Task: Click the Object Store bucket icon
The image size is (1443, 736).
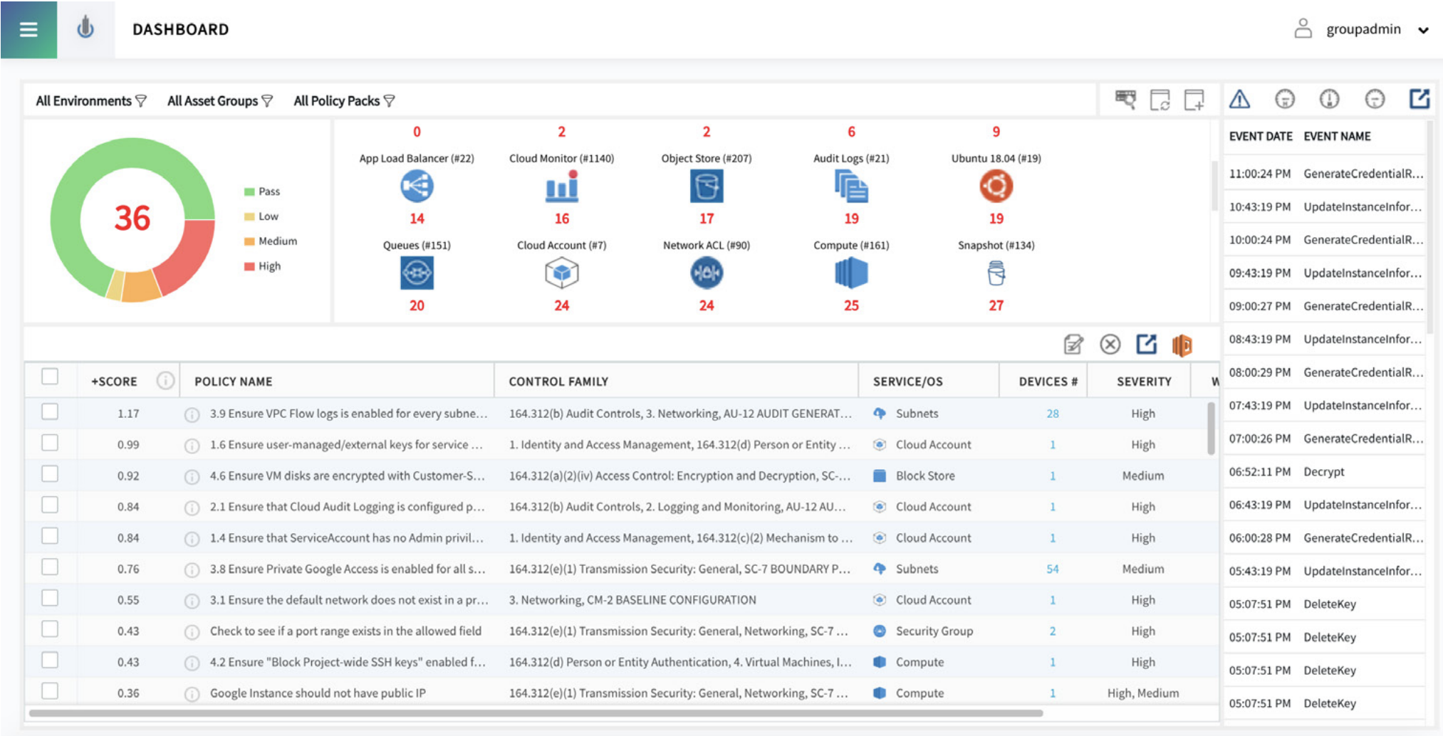Action: (x=706, y=187)
